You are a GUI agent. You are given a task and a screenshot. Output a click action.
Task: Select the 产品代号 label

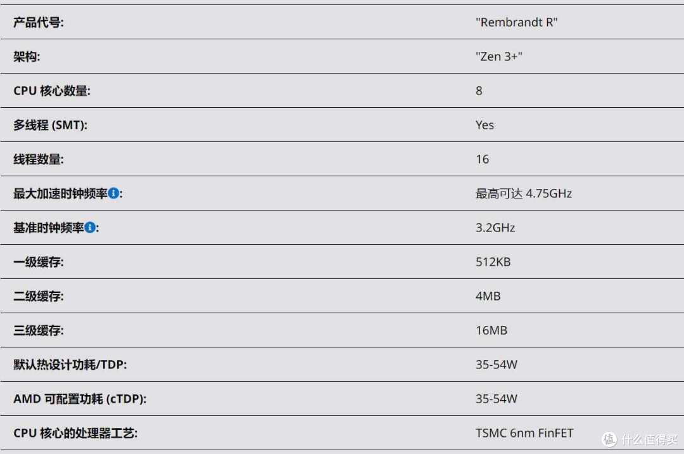[39, 22]
